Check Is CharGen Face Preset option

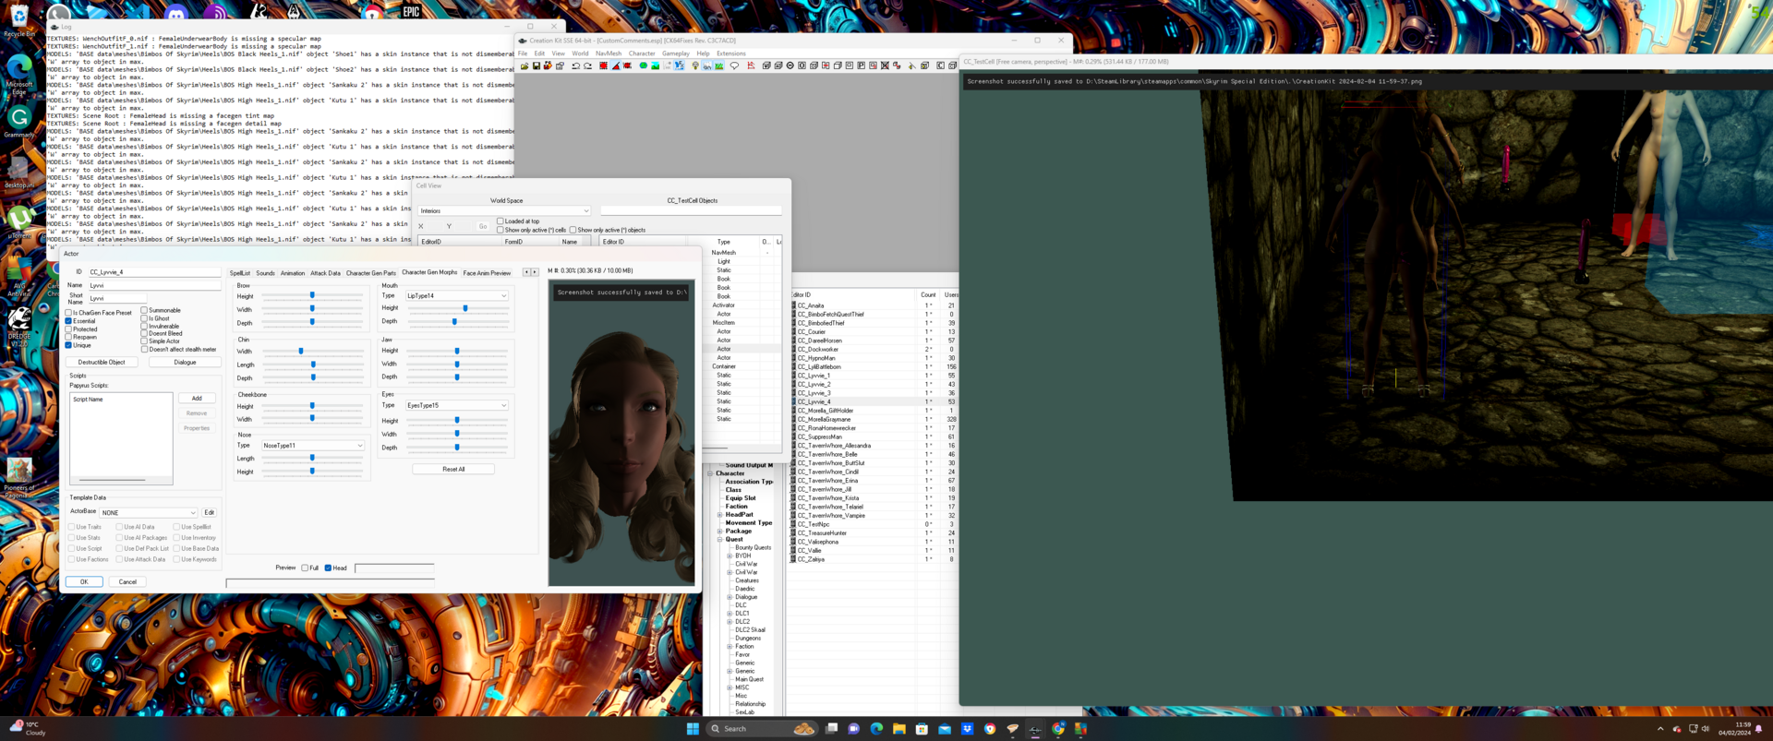pos(68,313)
